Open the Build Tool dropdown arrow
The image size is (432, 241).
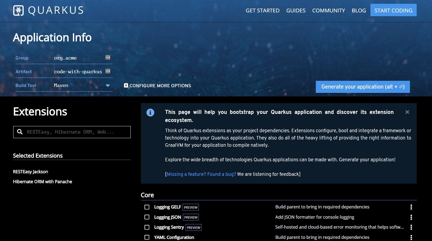108,86
